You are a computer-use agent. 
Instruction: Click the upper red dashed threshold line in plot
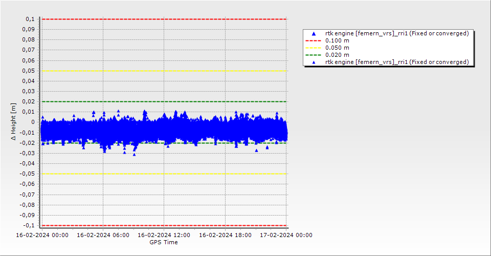coord(164,19)
